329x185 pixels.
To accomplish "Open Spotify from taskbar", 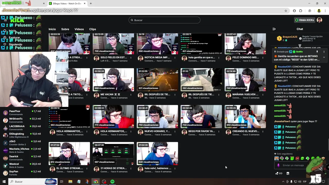I will tap(112, 182).
